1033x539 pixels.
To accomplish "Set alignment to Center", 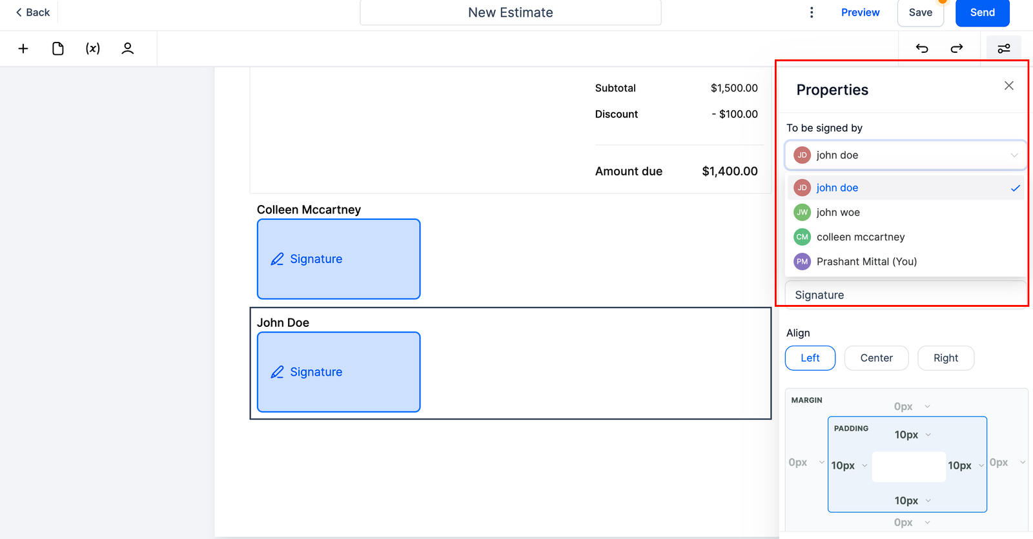I will point(876,358).
